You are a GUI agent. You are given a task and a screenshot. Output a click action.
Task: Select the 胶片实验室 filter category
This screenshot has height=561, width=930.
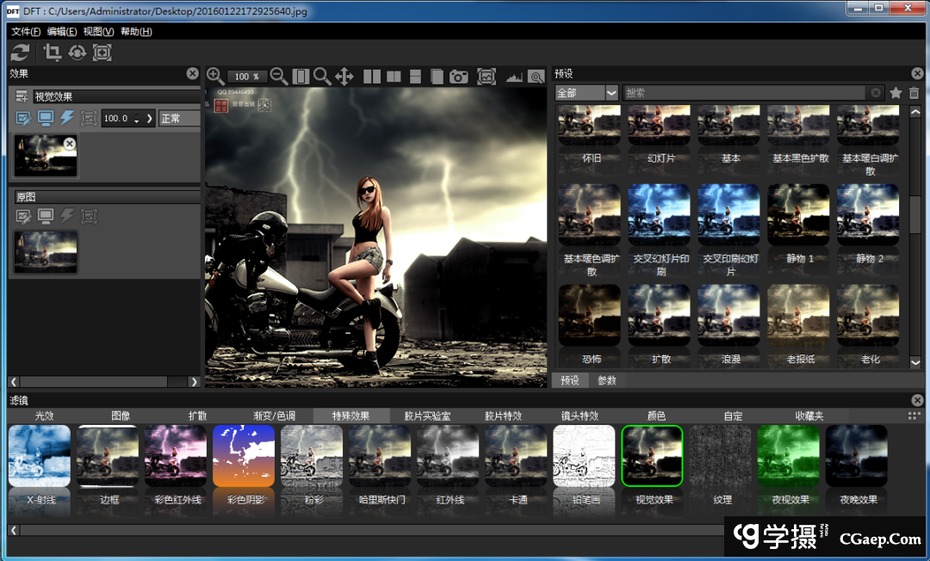point(427,416)
